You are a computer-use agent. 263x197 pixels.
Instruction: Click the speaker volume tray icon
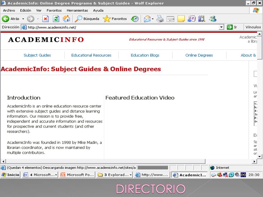[237, 175]
